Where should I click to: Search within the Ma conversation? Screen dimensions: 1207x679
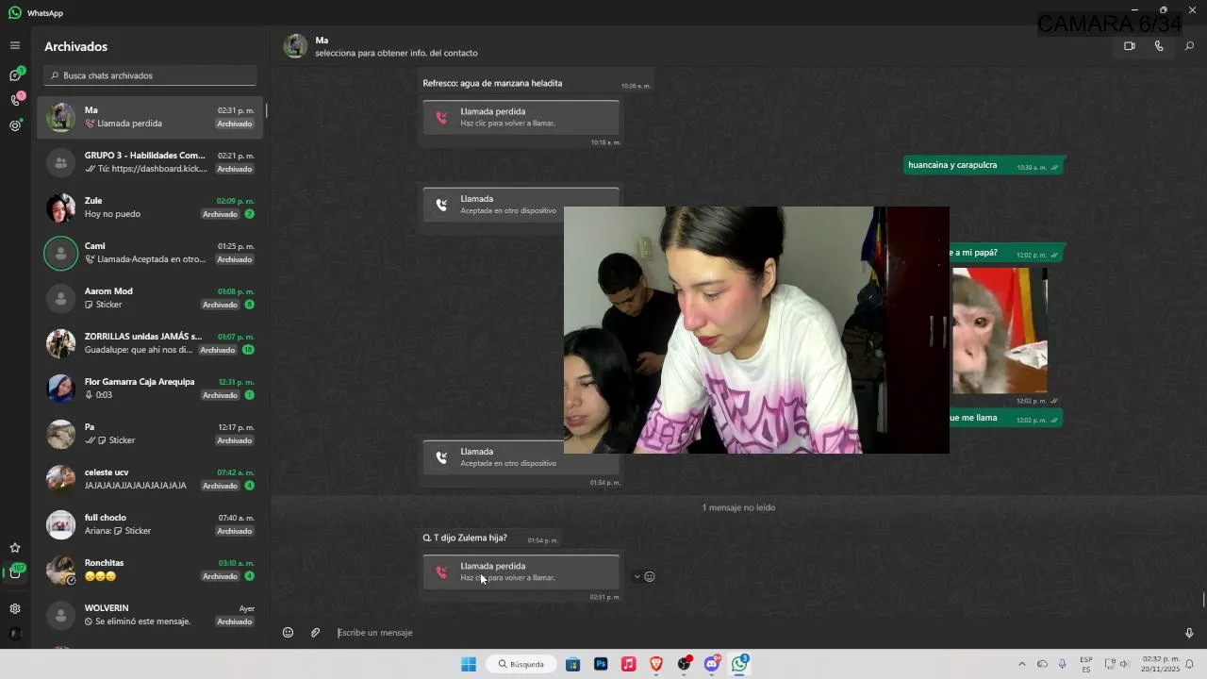click(x=1189, y=46)
